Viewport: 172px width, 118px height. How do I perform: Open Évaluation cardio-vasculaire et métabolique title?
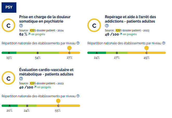[46, 72]
